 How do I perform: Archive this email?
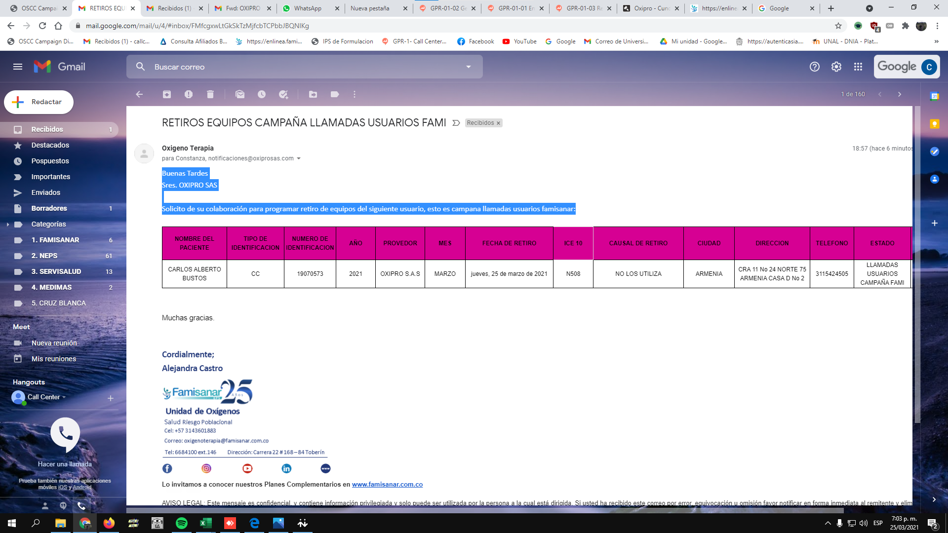167,94
